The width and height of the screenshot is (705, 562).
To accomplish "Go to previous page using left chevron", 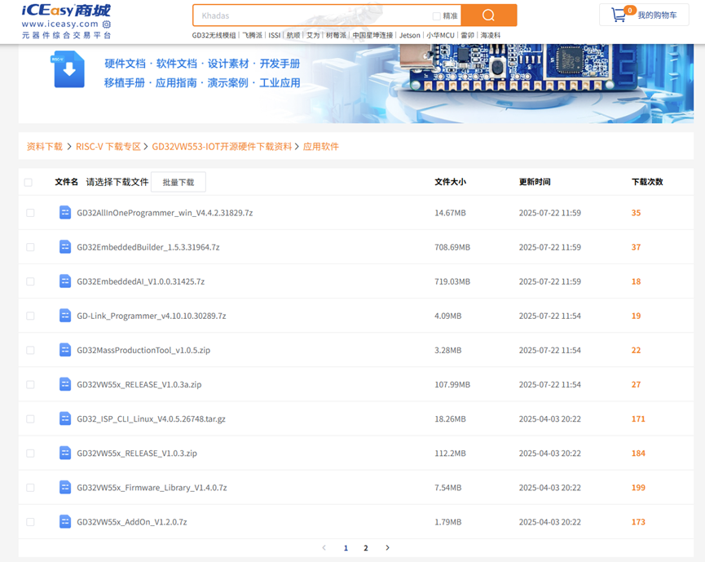I will point(324,548).
